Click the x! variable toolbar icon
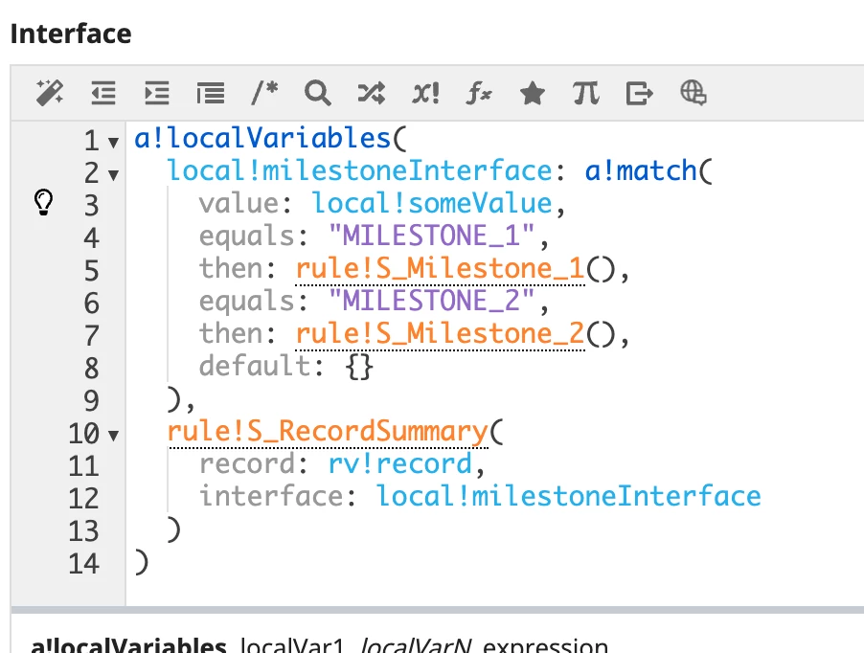This screenshot has height=653, width=864. [x=425, y=93]
